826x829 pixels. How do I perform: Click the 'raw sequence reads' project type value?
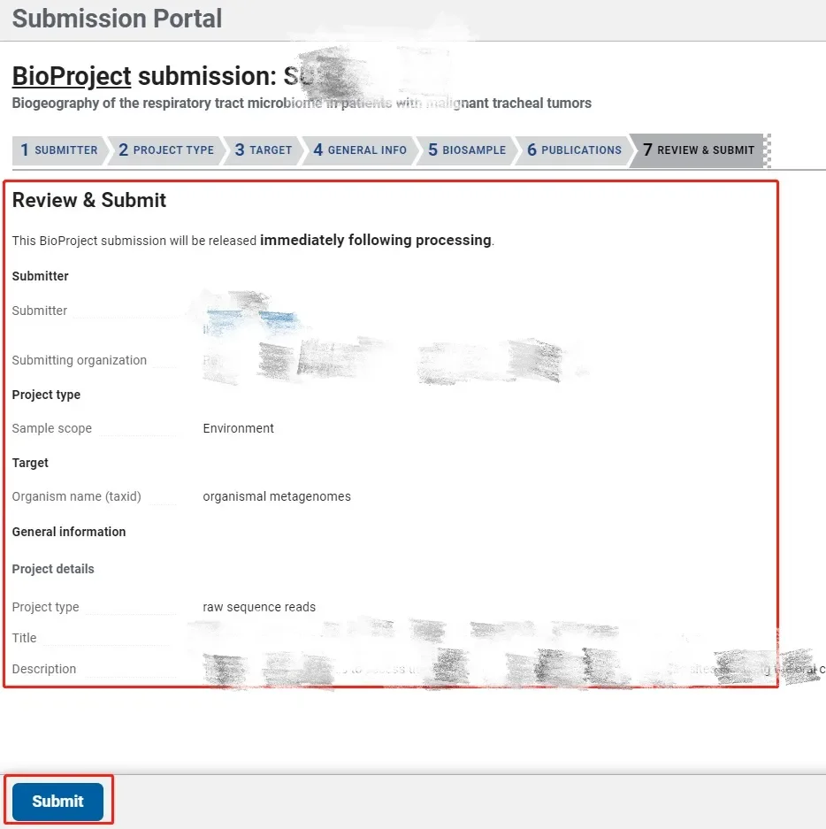(259, 607)
